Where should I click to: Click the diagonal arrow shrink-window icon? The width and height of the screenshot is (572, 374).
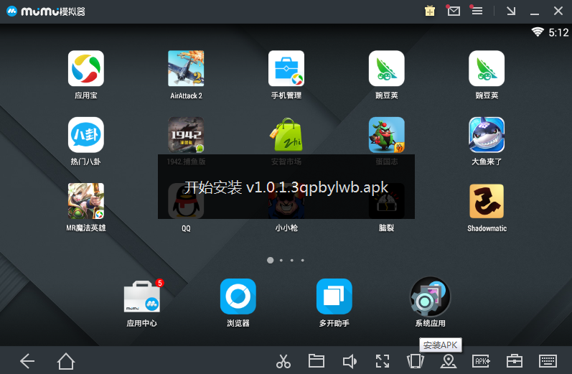511,11
